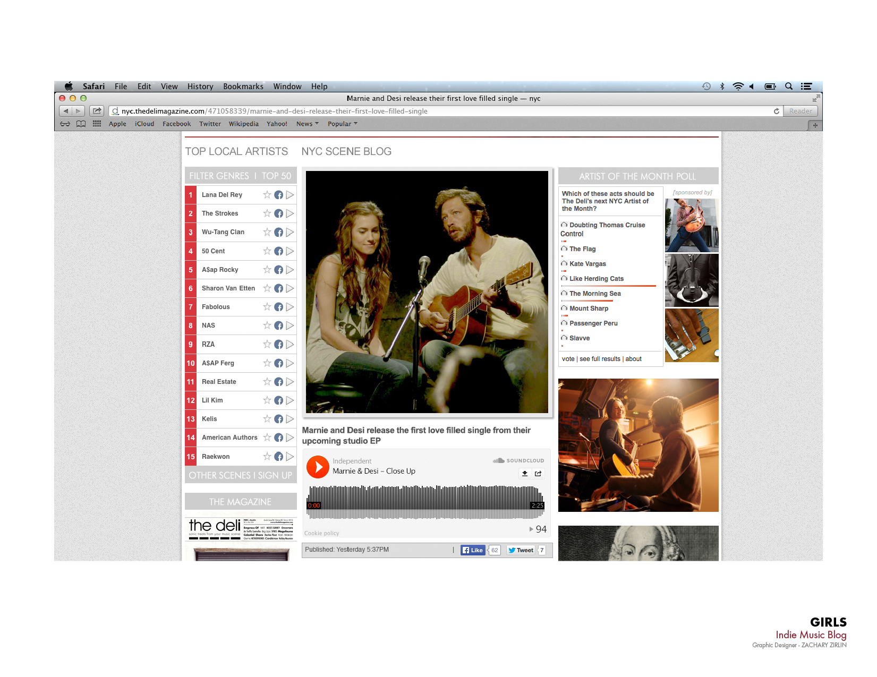Open the Top Sites grid icon

tap(97, 124)
